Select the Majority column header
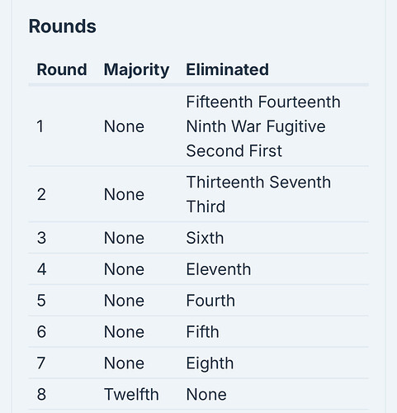This screenshot has height=413, width=397. tap(136, 70)
